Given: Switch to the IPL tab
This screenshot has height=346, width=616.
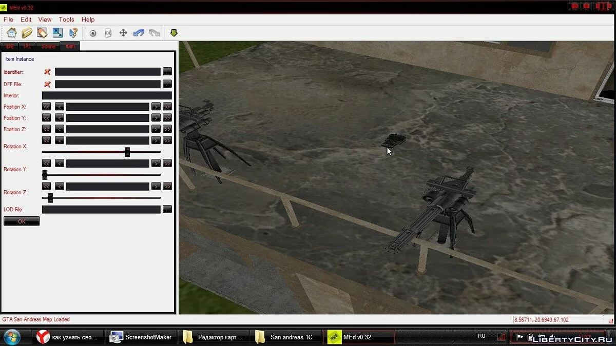Looking at the screenshot, I should pyautogui.click(x=27, y=46).
